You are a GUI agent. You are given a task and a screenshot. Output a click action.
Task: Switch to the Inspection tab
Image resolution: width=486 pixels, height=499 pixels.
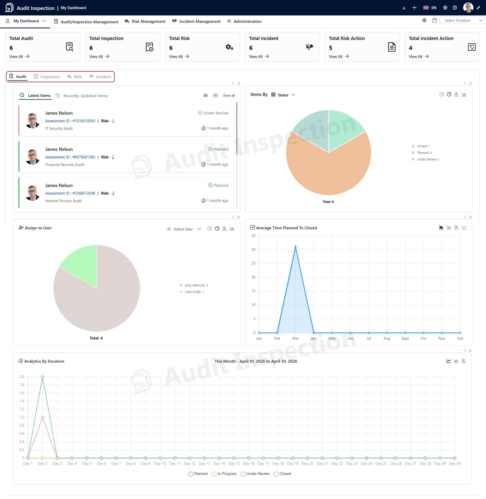pos(47,77)
